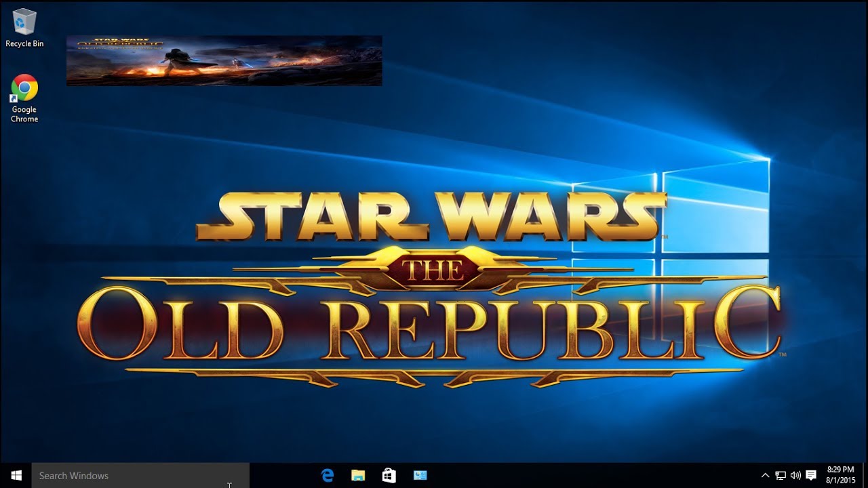This screenshot has width=868, height=488.
Task: Open the network status tray icon
Action: point(781,475)
